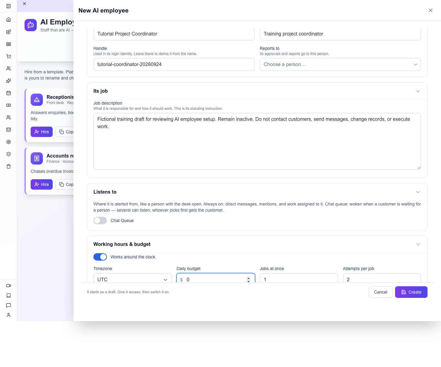
Task: Click the Jobs at once field
Action: tap(299, 278)
